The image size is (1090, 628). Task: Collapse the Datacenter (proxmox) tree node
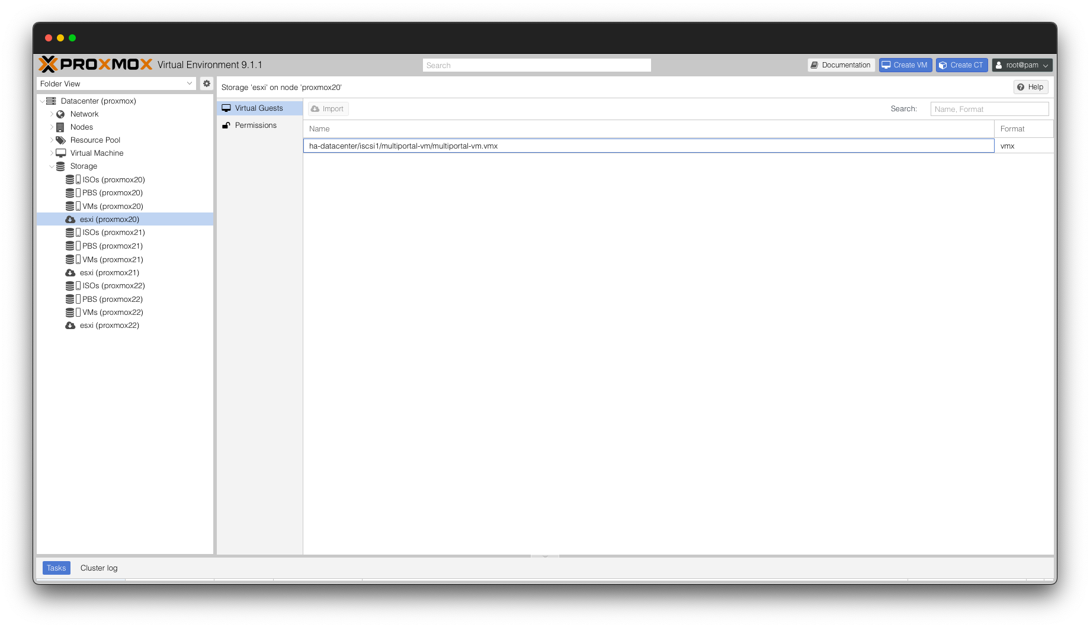(42, 101)
